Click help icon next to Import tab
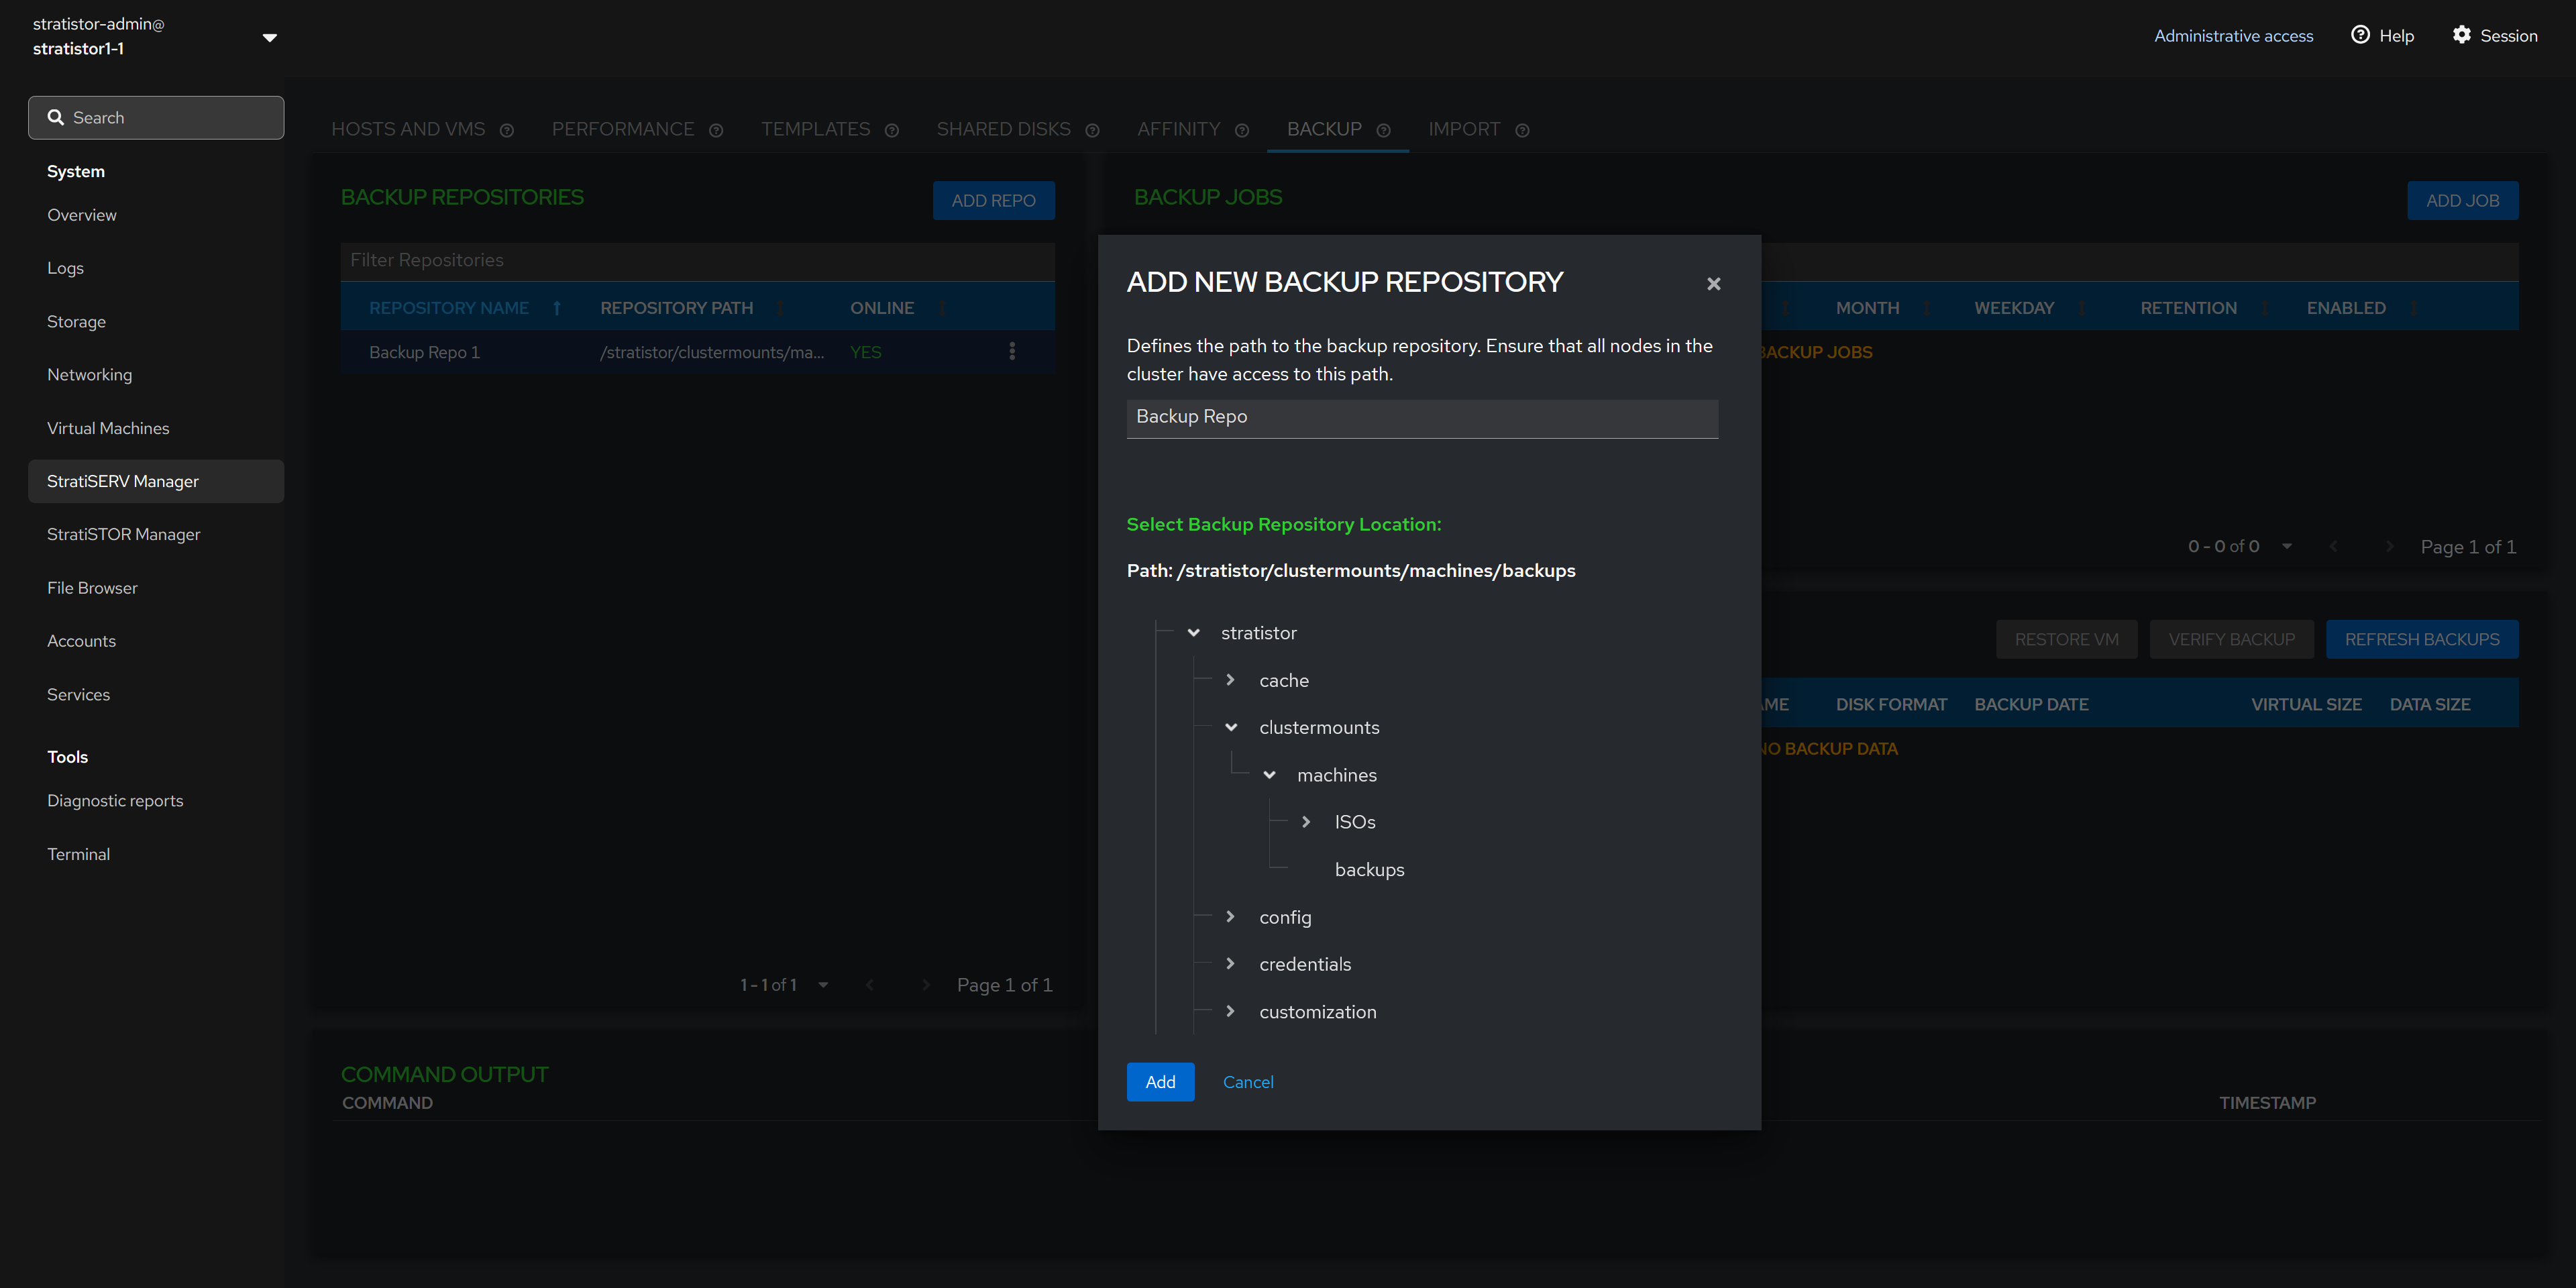Screen dimensions: 2576x1288 pyautogui.click(x=1521, y=131)
